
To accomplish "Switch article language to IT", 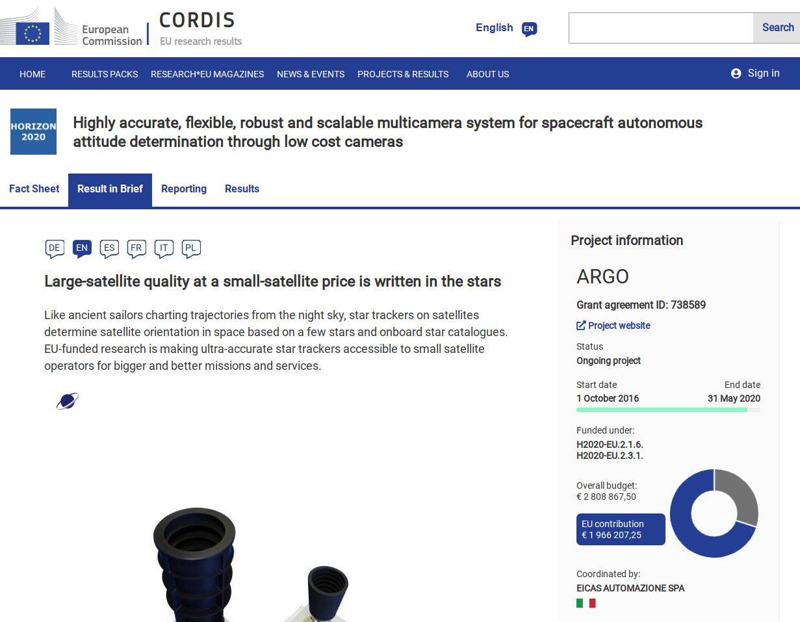I will tap(164, 248).
